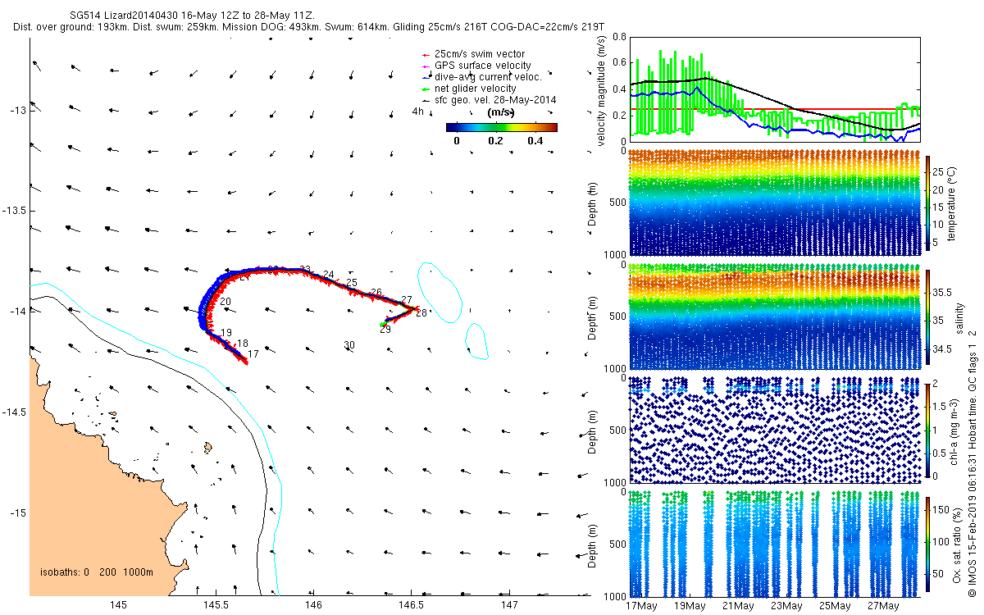Click the isolated '30' label on map
The height and width of the screenshot is (615, 984).
pyautogui.click(x=349, y=345)
